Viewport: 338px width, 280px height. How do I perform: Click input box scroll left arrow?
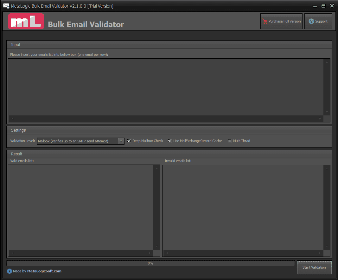point(12,118)
